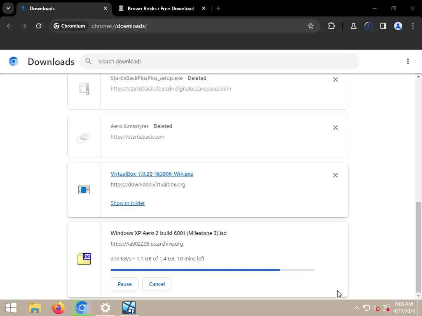Open the Chrome Labs flask icon
Viewport: 422px width, 316px height.
(353, 26)
